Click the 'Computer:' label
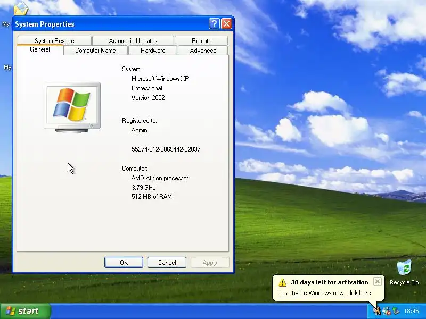This screenshot has width=426, height=319. (135, 169)
